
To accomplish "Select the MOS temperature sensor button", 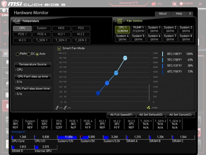I will [x=61, y=28].
